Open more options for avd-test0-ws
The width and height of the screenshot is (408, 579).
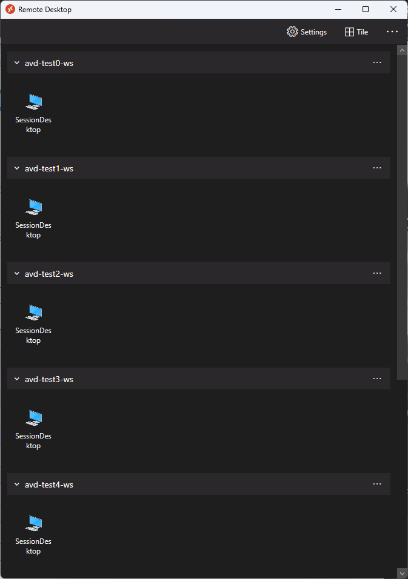(x=377, y=62)
